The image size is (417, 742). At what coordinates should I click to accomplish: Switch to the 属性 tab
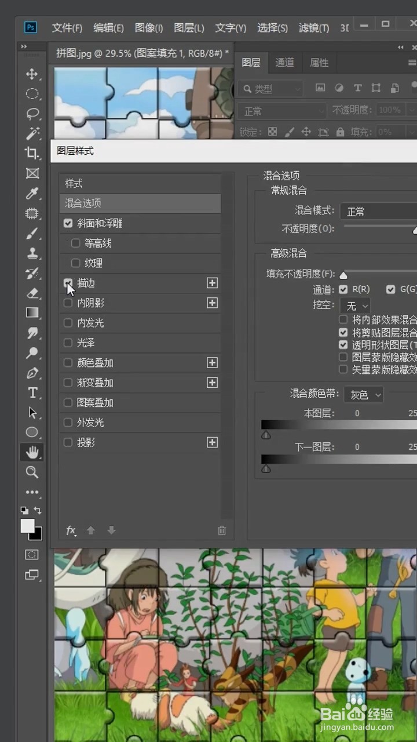pos(319,63)
